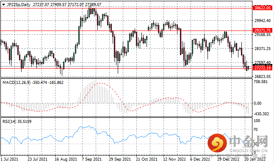The height and width of the screenshot is (164, 274).
Task: Click the MACD signal value -181.862
Action: 56,83
